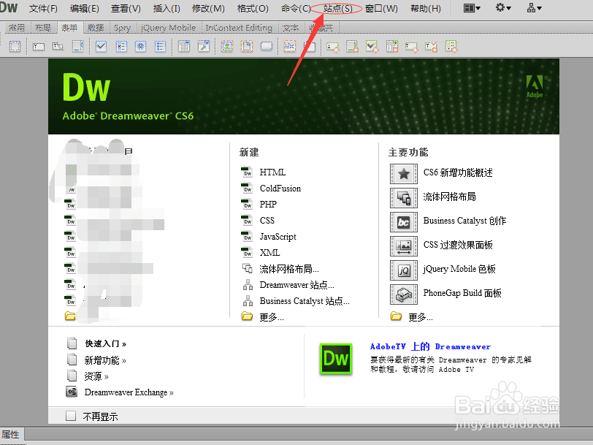Insert Spry Validation Text Field

point(333,47)
